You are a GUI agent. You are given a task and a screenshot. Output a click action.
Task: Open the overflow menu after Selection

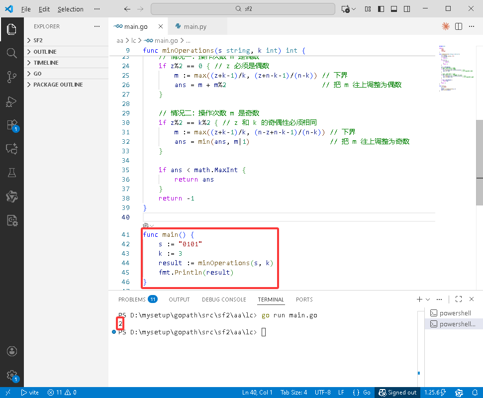(97, 9)
